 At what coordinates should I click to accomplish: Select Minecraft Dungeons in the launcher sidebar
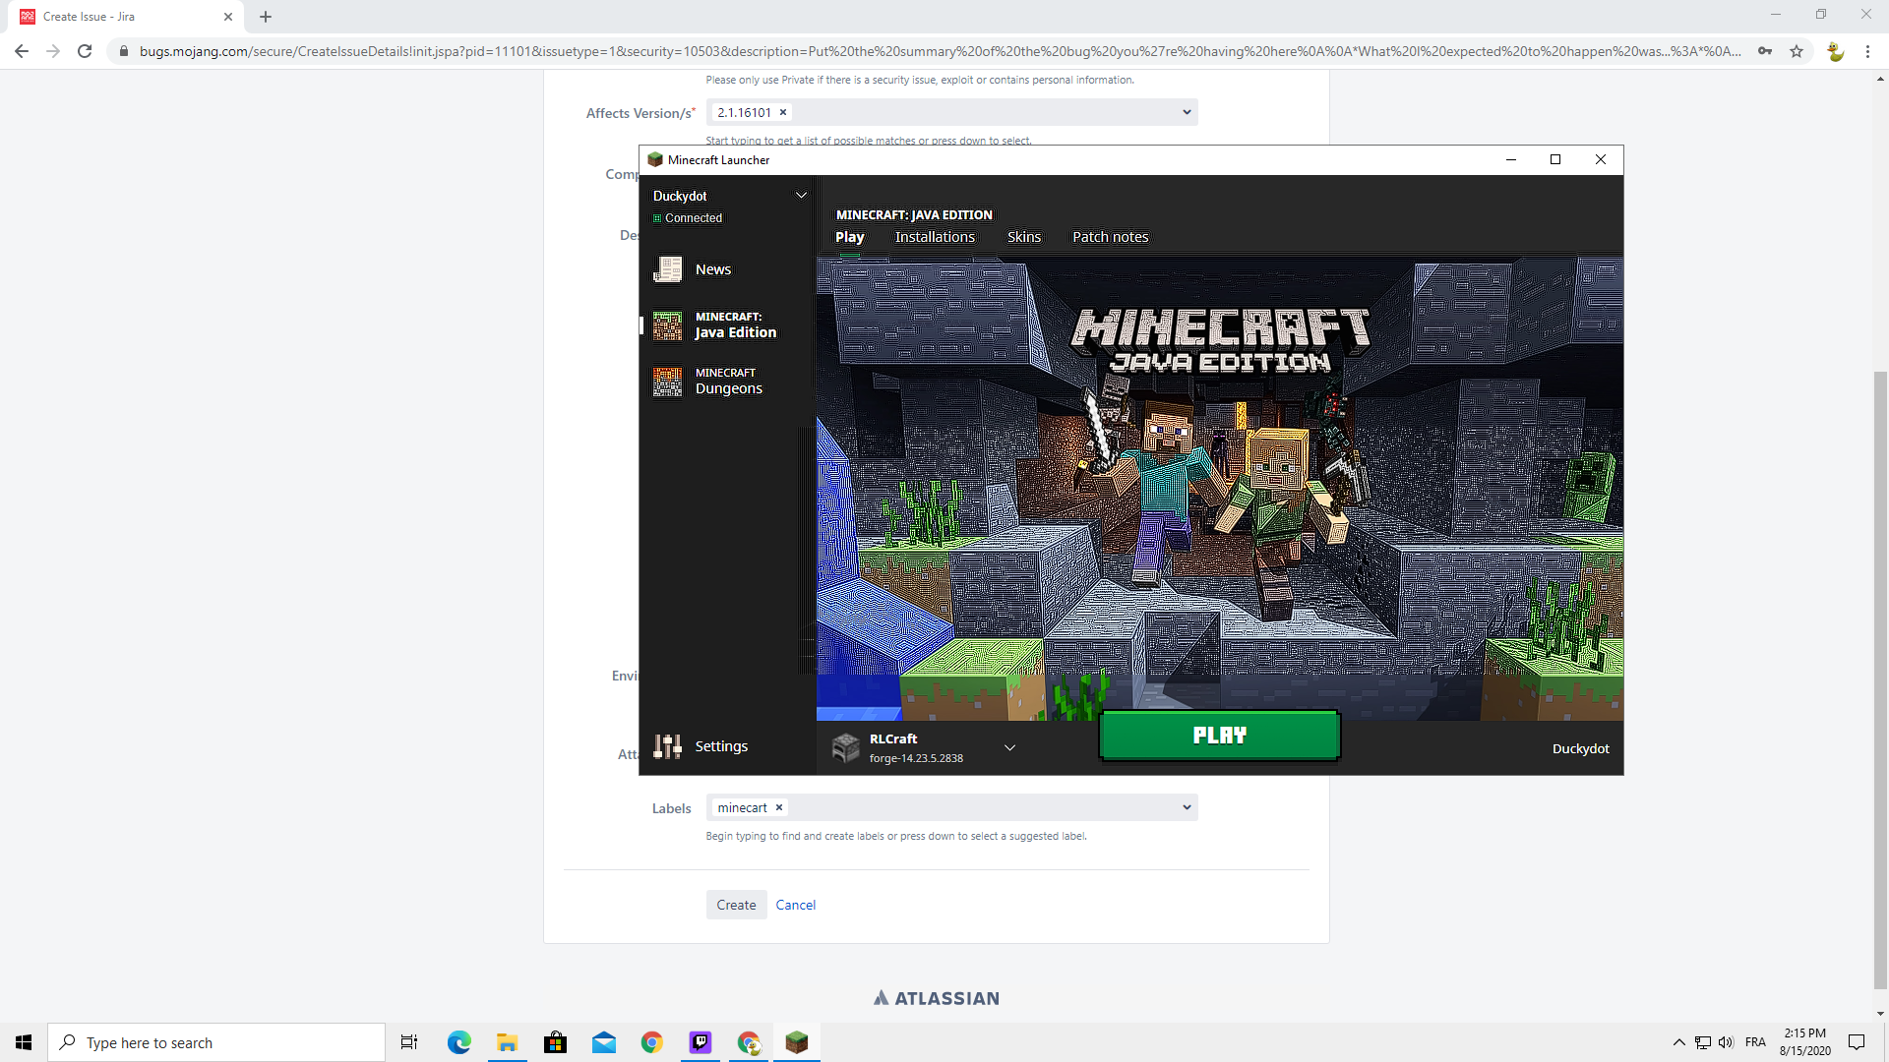(x=727, y=382)
